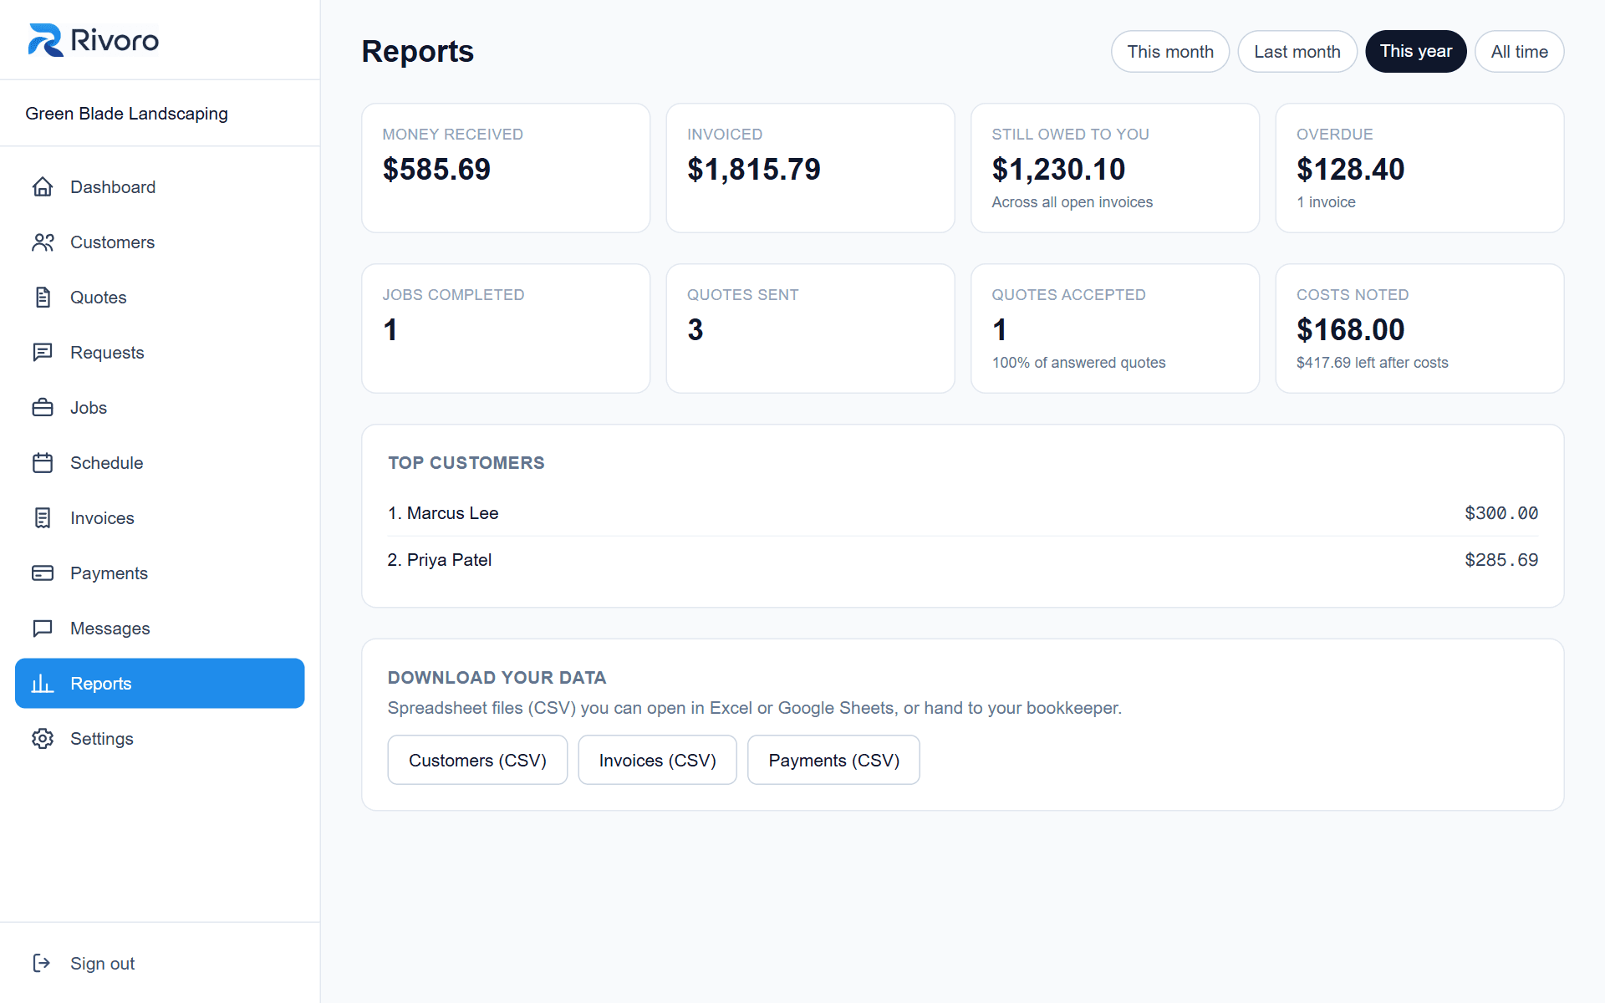
Task: Open Messages in the sidebar
Action: pyautogui.click(x=160, y=629)
